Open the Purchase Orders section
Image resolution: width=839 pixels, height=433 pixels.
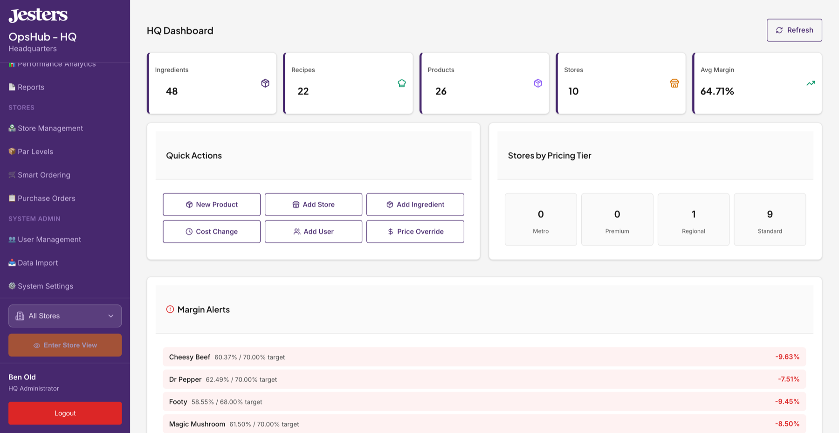(x=46, y=198)
